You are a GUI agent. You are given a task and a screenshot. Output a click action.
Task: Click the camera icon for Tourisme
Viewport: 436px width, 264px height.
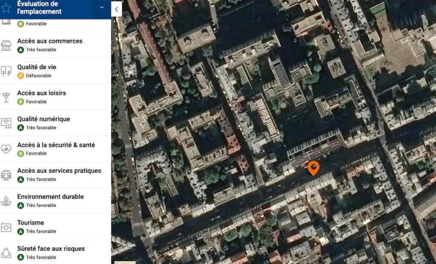click(6, 227)
